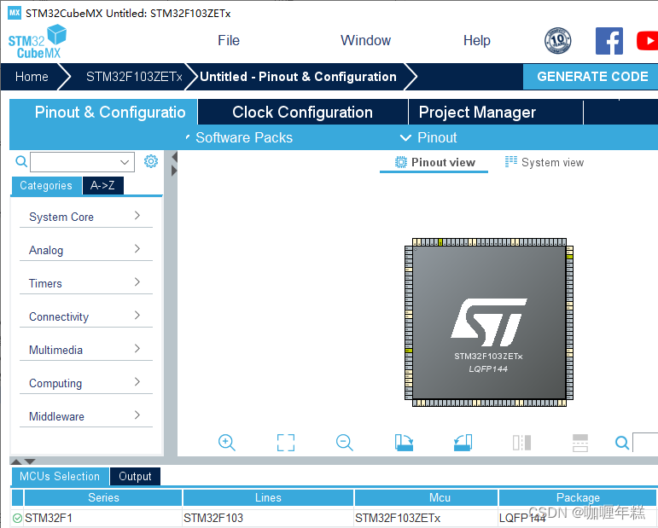Expand the Timers category
This screenshot has height=528, width=658.
pyautogui.click(x=86, y=283)
